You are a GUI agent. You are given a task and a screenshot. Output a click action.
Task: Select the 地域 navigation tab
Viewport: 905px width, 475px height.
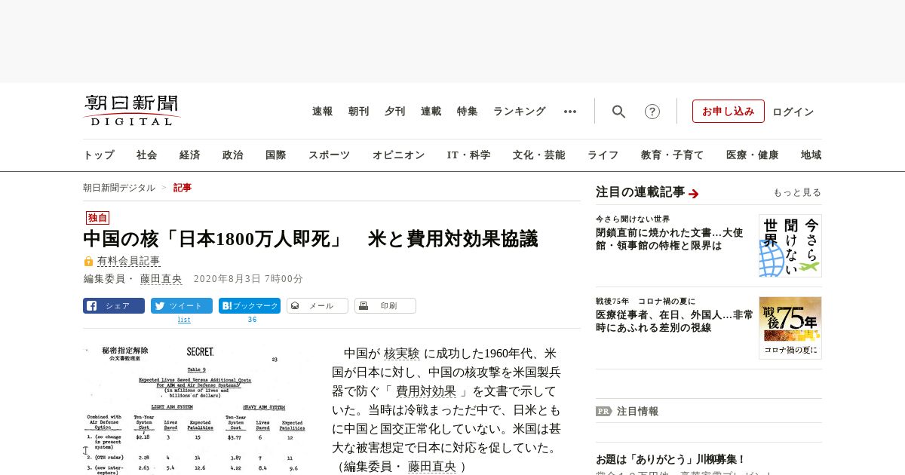coord(811,155)
